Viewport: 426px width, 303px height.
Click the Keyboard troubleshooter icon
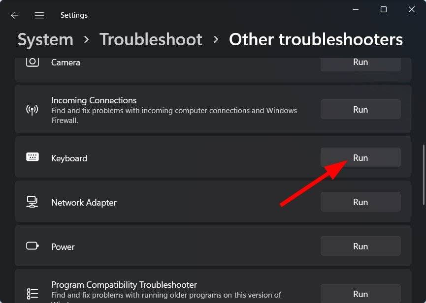[x=32, y=158]
